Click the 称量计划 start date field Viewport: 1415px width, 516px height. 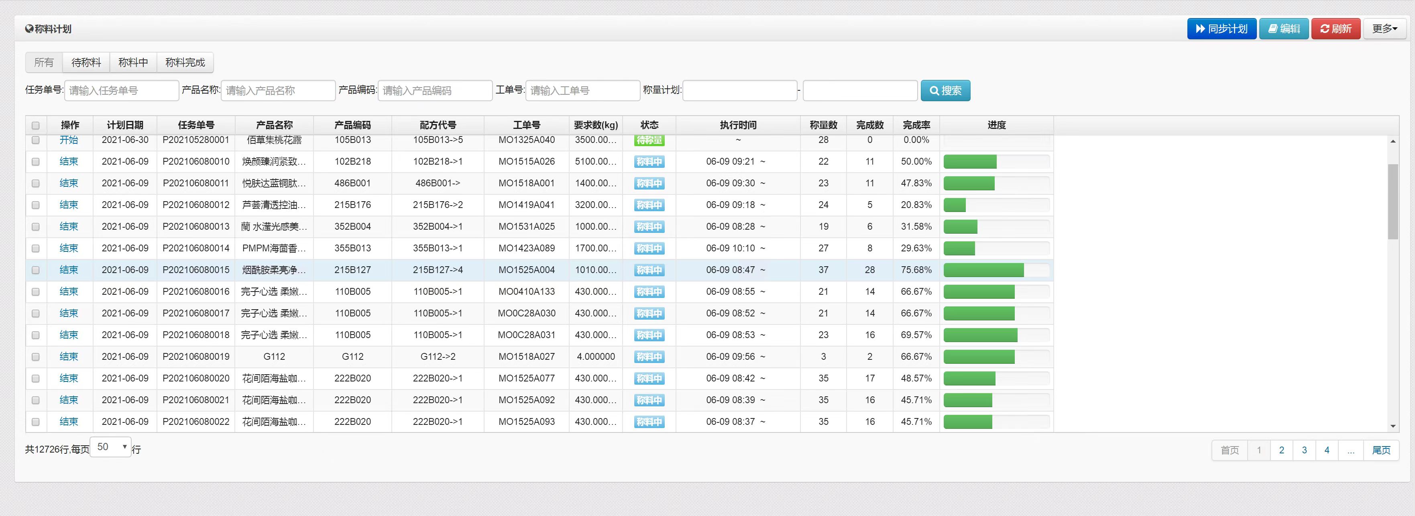pyautogui.click(x=739, y=90)
